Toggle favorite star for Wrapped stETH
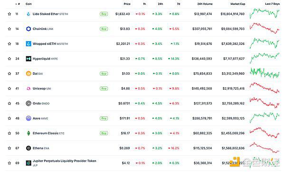Viewport: 285px width, 172px height. pos(9,44)
